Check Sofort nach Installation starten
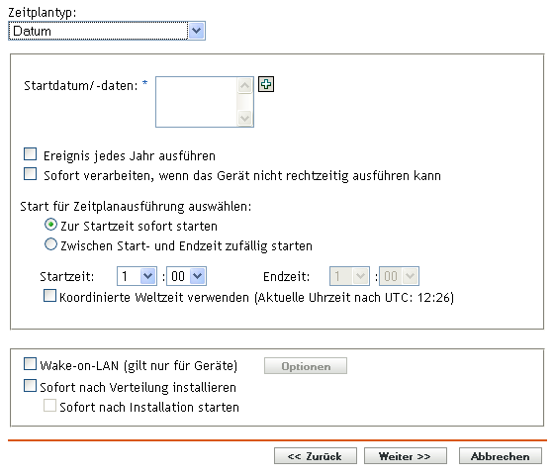Screen dimensions: 554x476 pos(49,406)
